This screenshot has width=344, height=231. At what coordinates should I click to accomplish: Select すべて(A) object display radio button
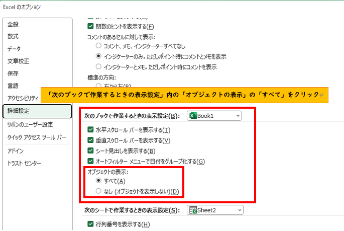tap(98, 181)
